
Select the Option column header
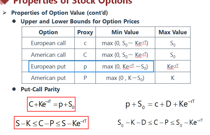coord(48,32)
